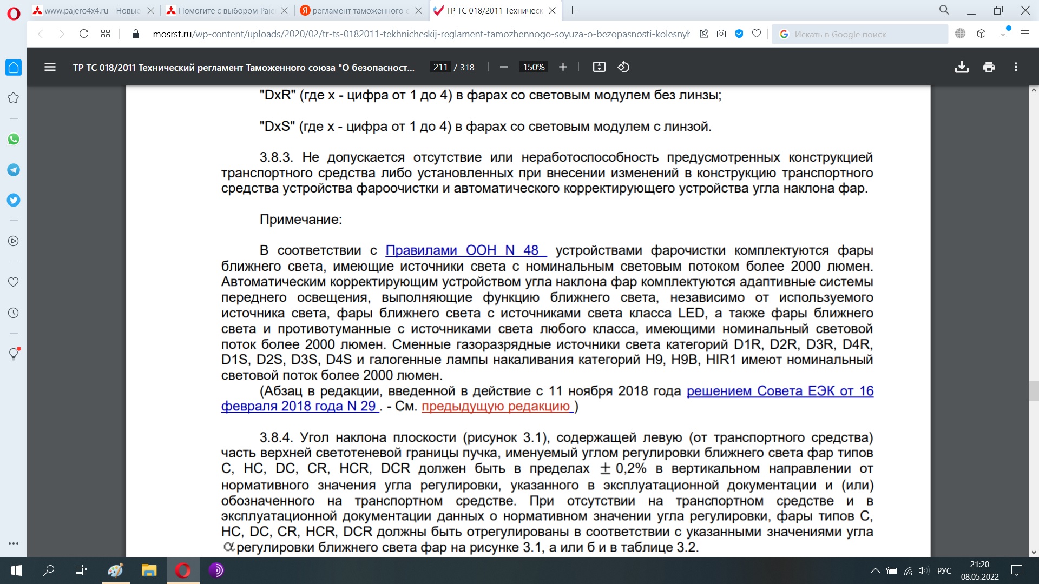This screenshot has width=1039, height=584.
Task: Rotate the PDF page counterclockwise
Action: point(623,67)
